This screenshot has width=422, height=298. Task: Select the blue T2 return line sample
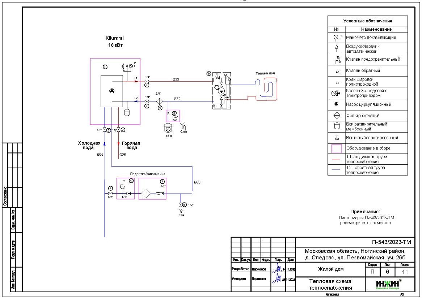(x=336, y=170)
